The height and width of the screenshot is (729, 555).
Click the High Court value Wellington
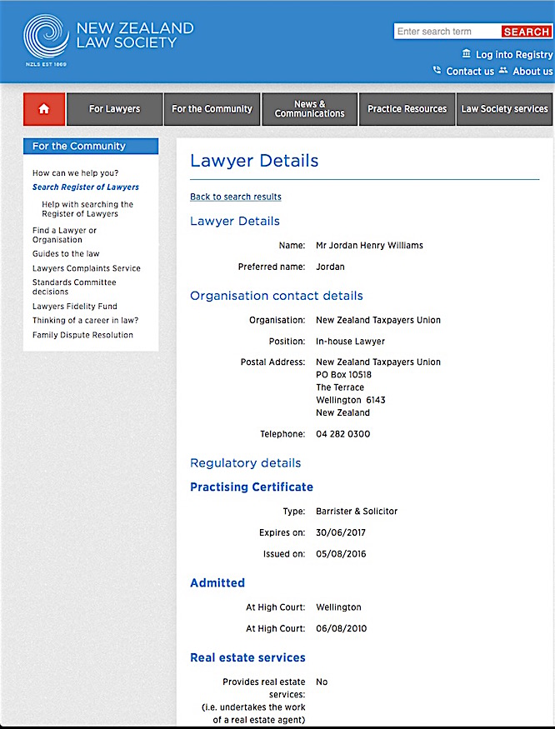tap(338, 607)
